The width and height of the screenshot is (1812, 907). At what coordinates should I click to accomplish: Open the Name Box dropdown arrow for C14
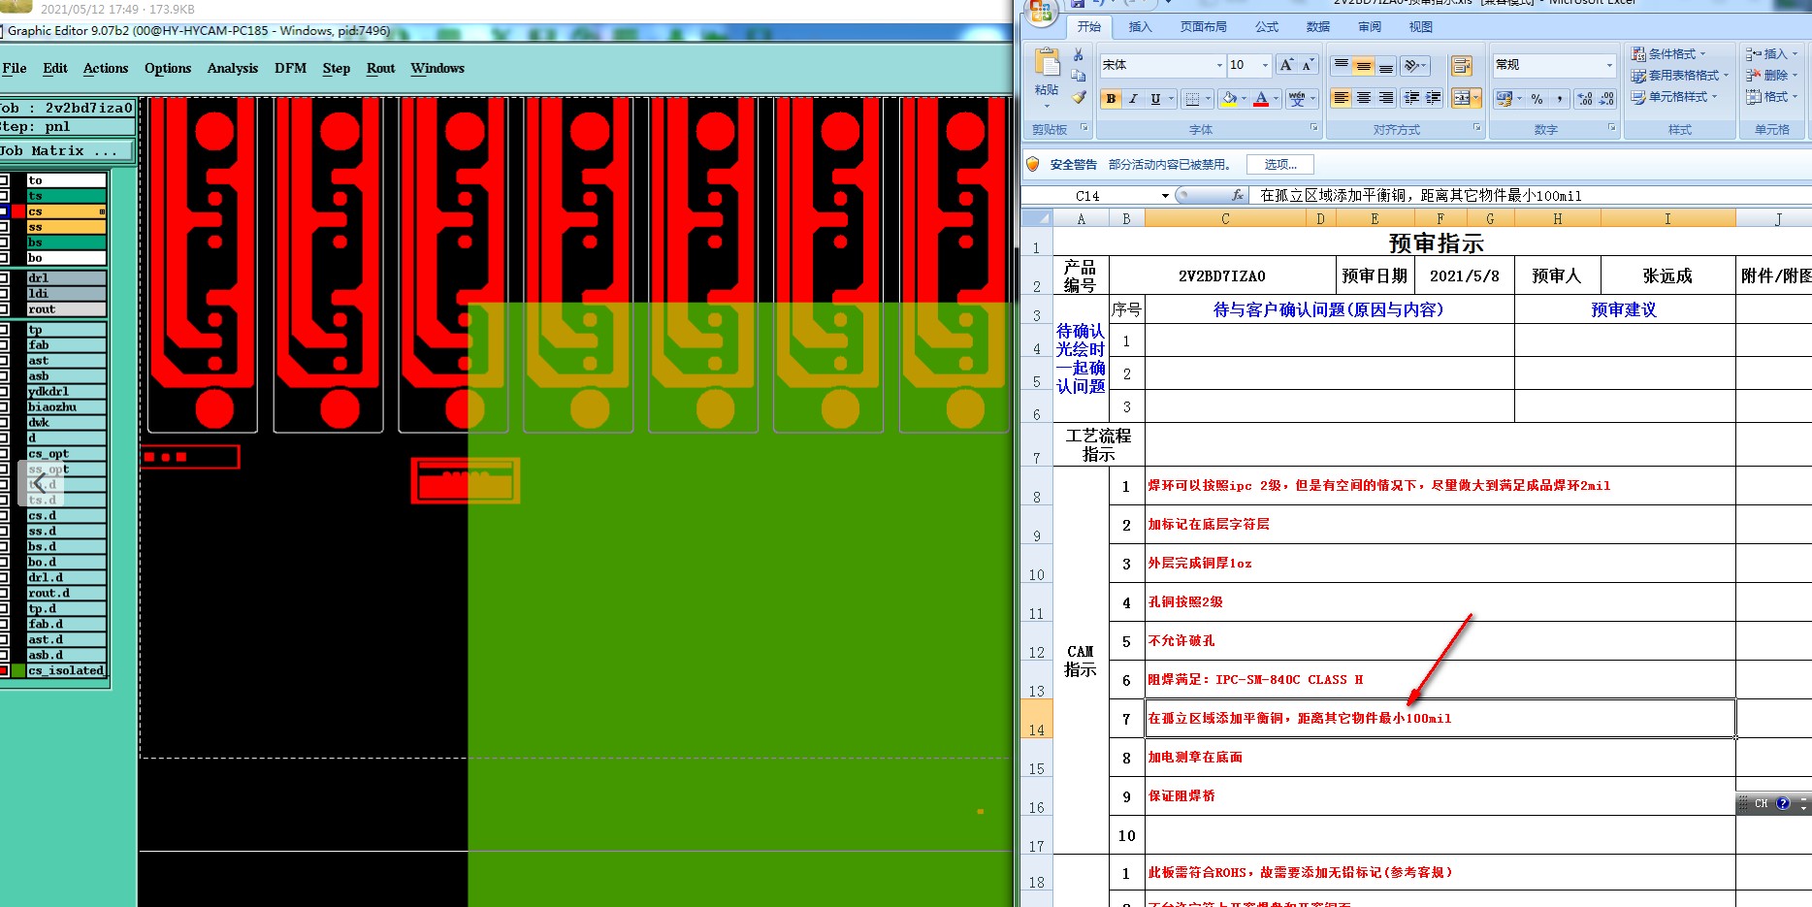[1165, 196]
